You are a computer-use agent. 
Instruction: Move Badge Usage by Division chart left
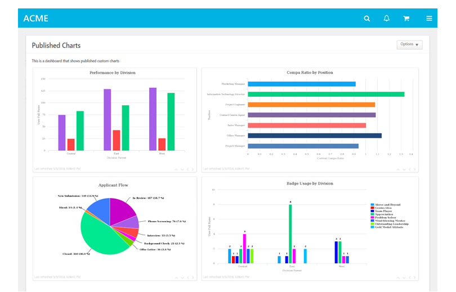[x=409, y=278]
